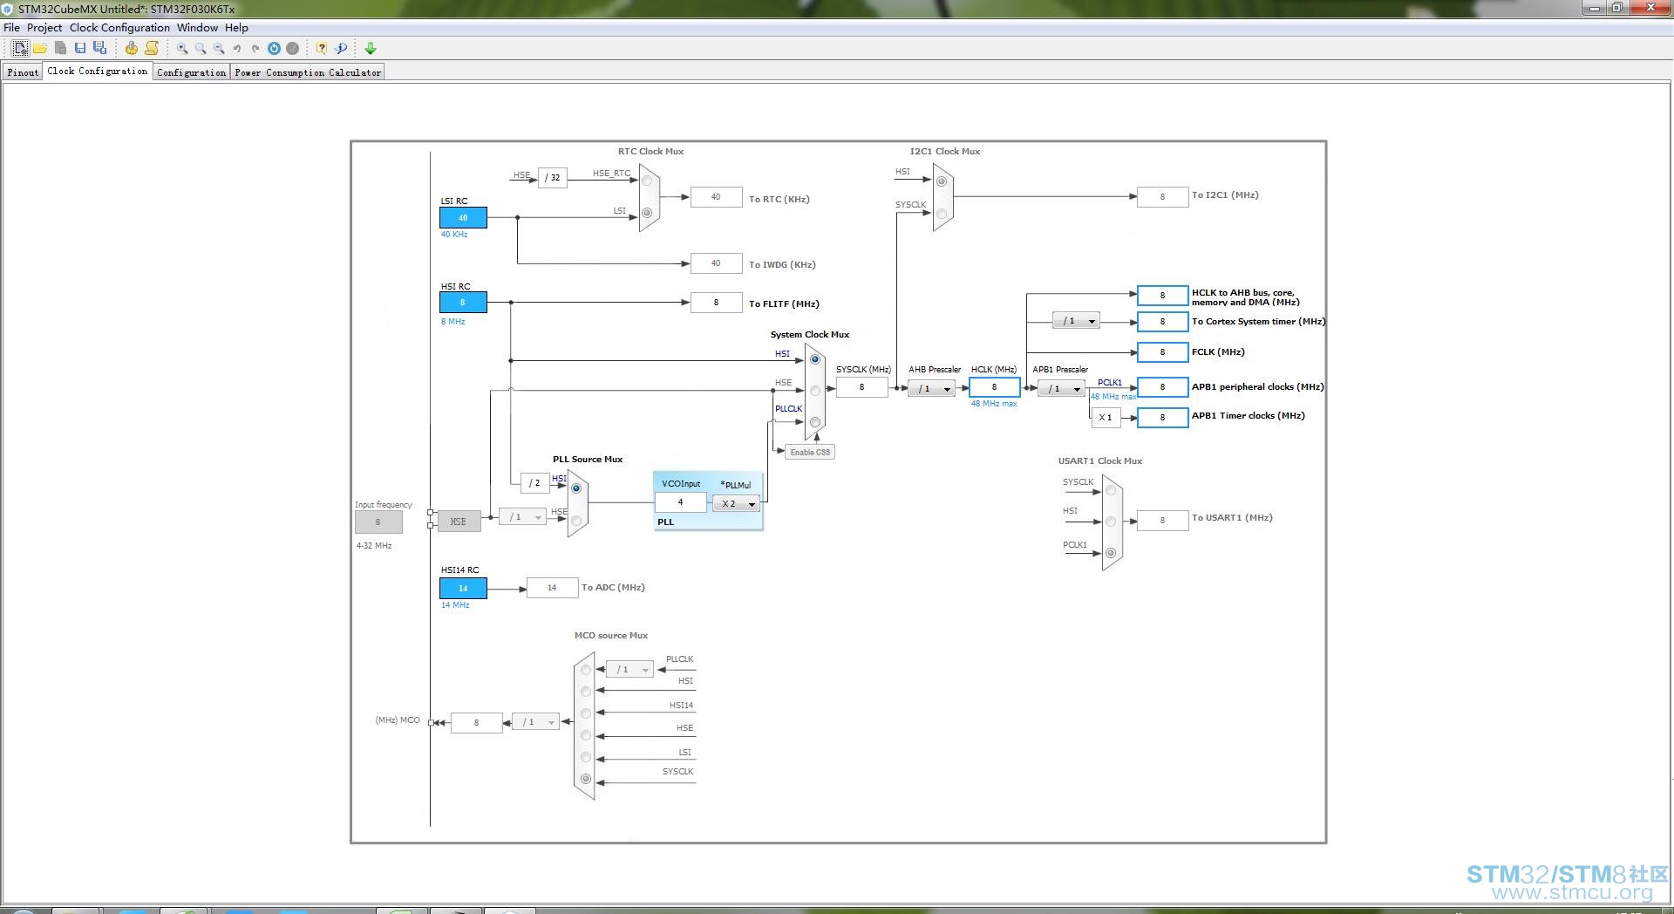The width and height of the screenshot is (1674, 914).
Task: Open the Clock Configuration menu
Action: (119, 28)
